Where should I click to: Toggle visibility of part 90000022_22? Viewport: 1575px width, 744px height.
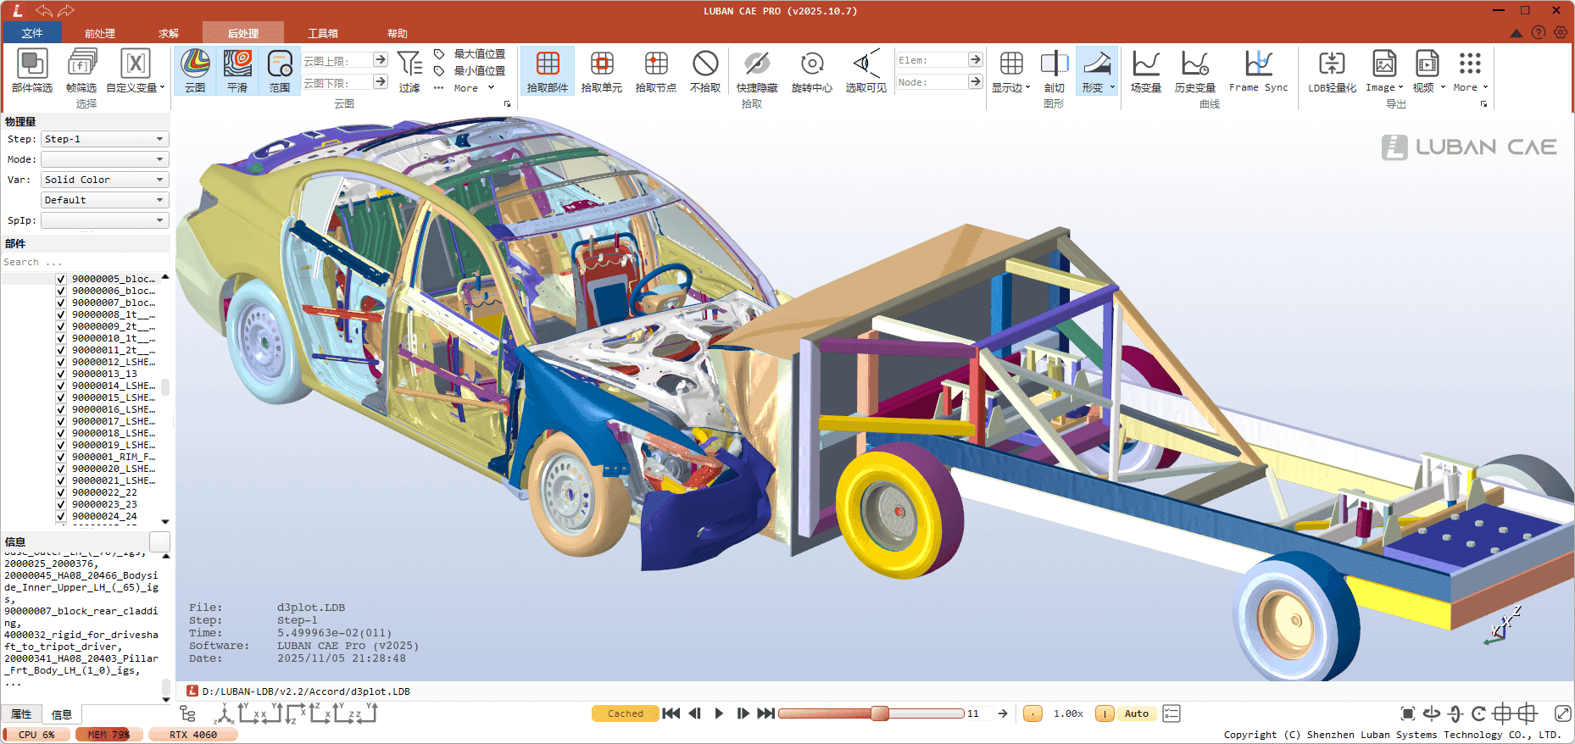[61, 492]
